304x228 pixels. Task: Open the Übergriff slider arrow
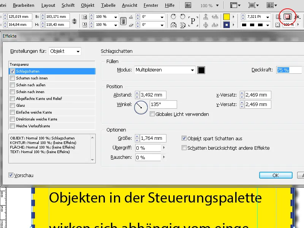(x=164, y=148)
